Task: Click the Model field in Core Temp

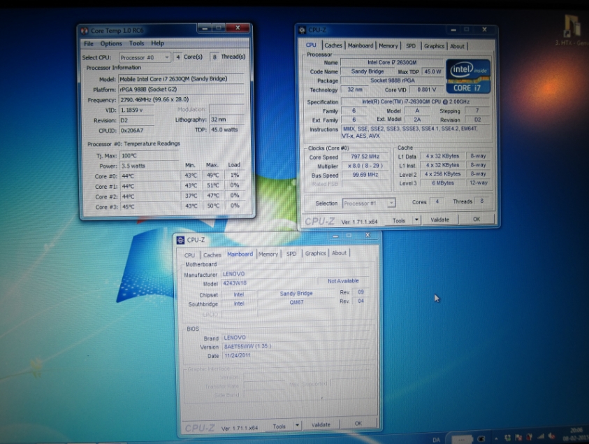Action: tap(182, 79)
